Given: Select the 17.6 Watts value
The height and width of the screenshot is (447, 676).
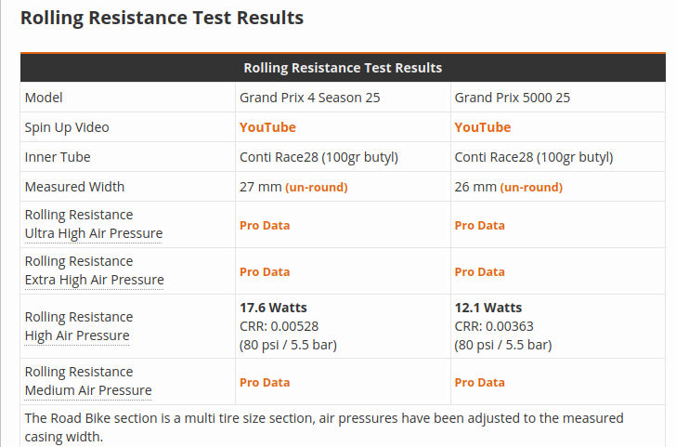Looking at the screenshot, I should (273, 308).
